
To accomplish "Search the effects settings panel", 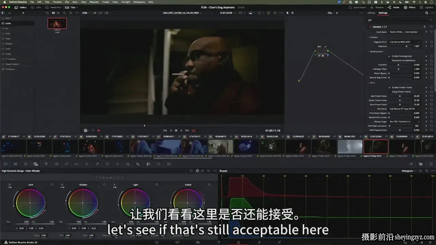I will point(427,13).
